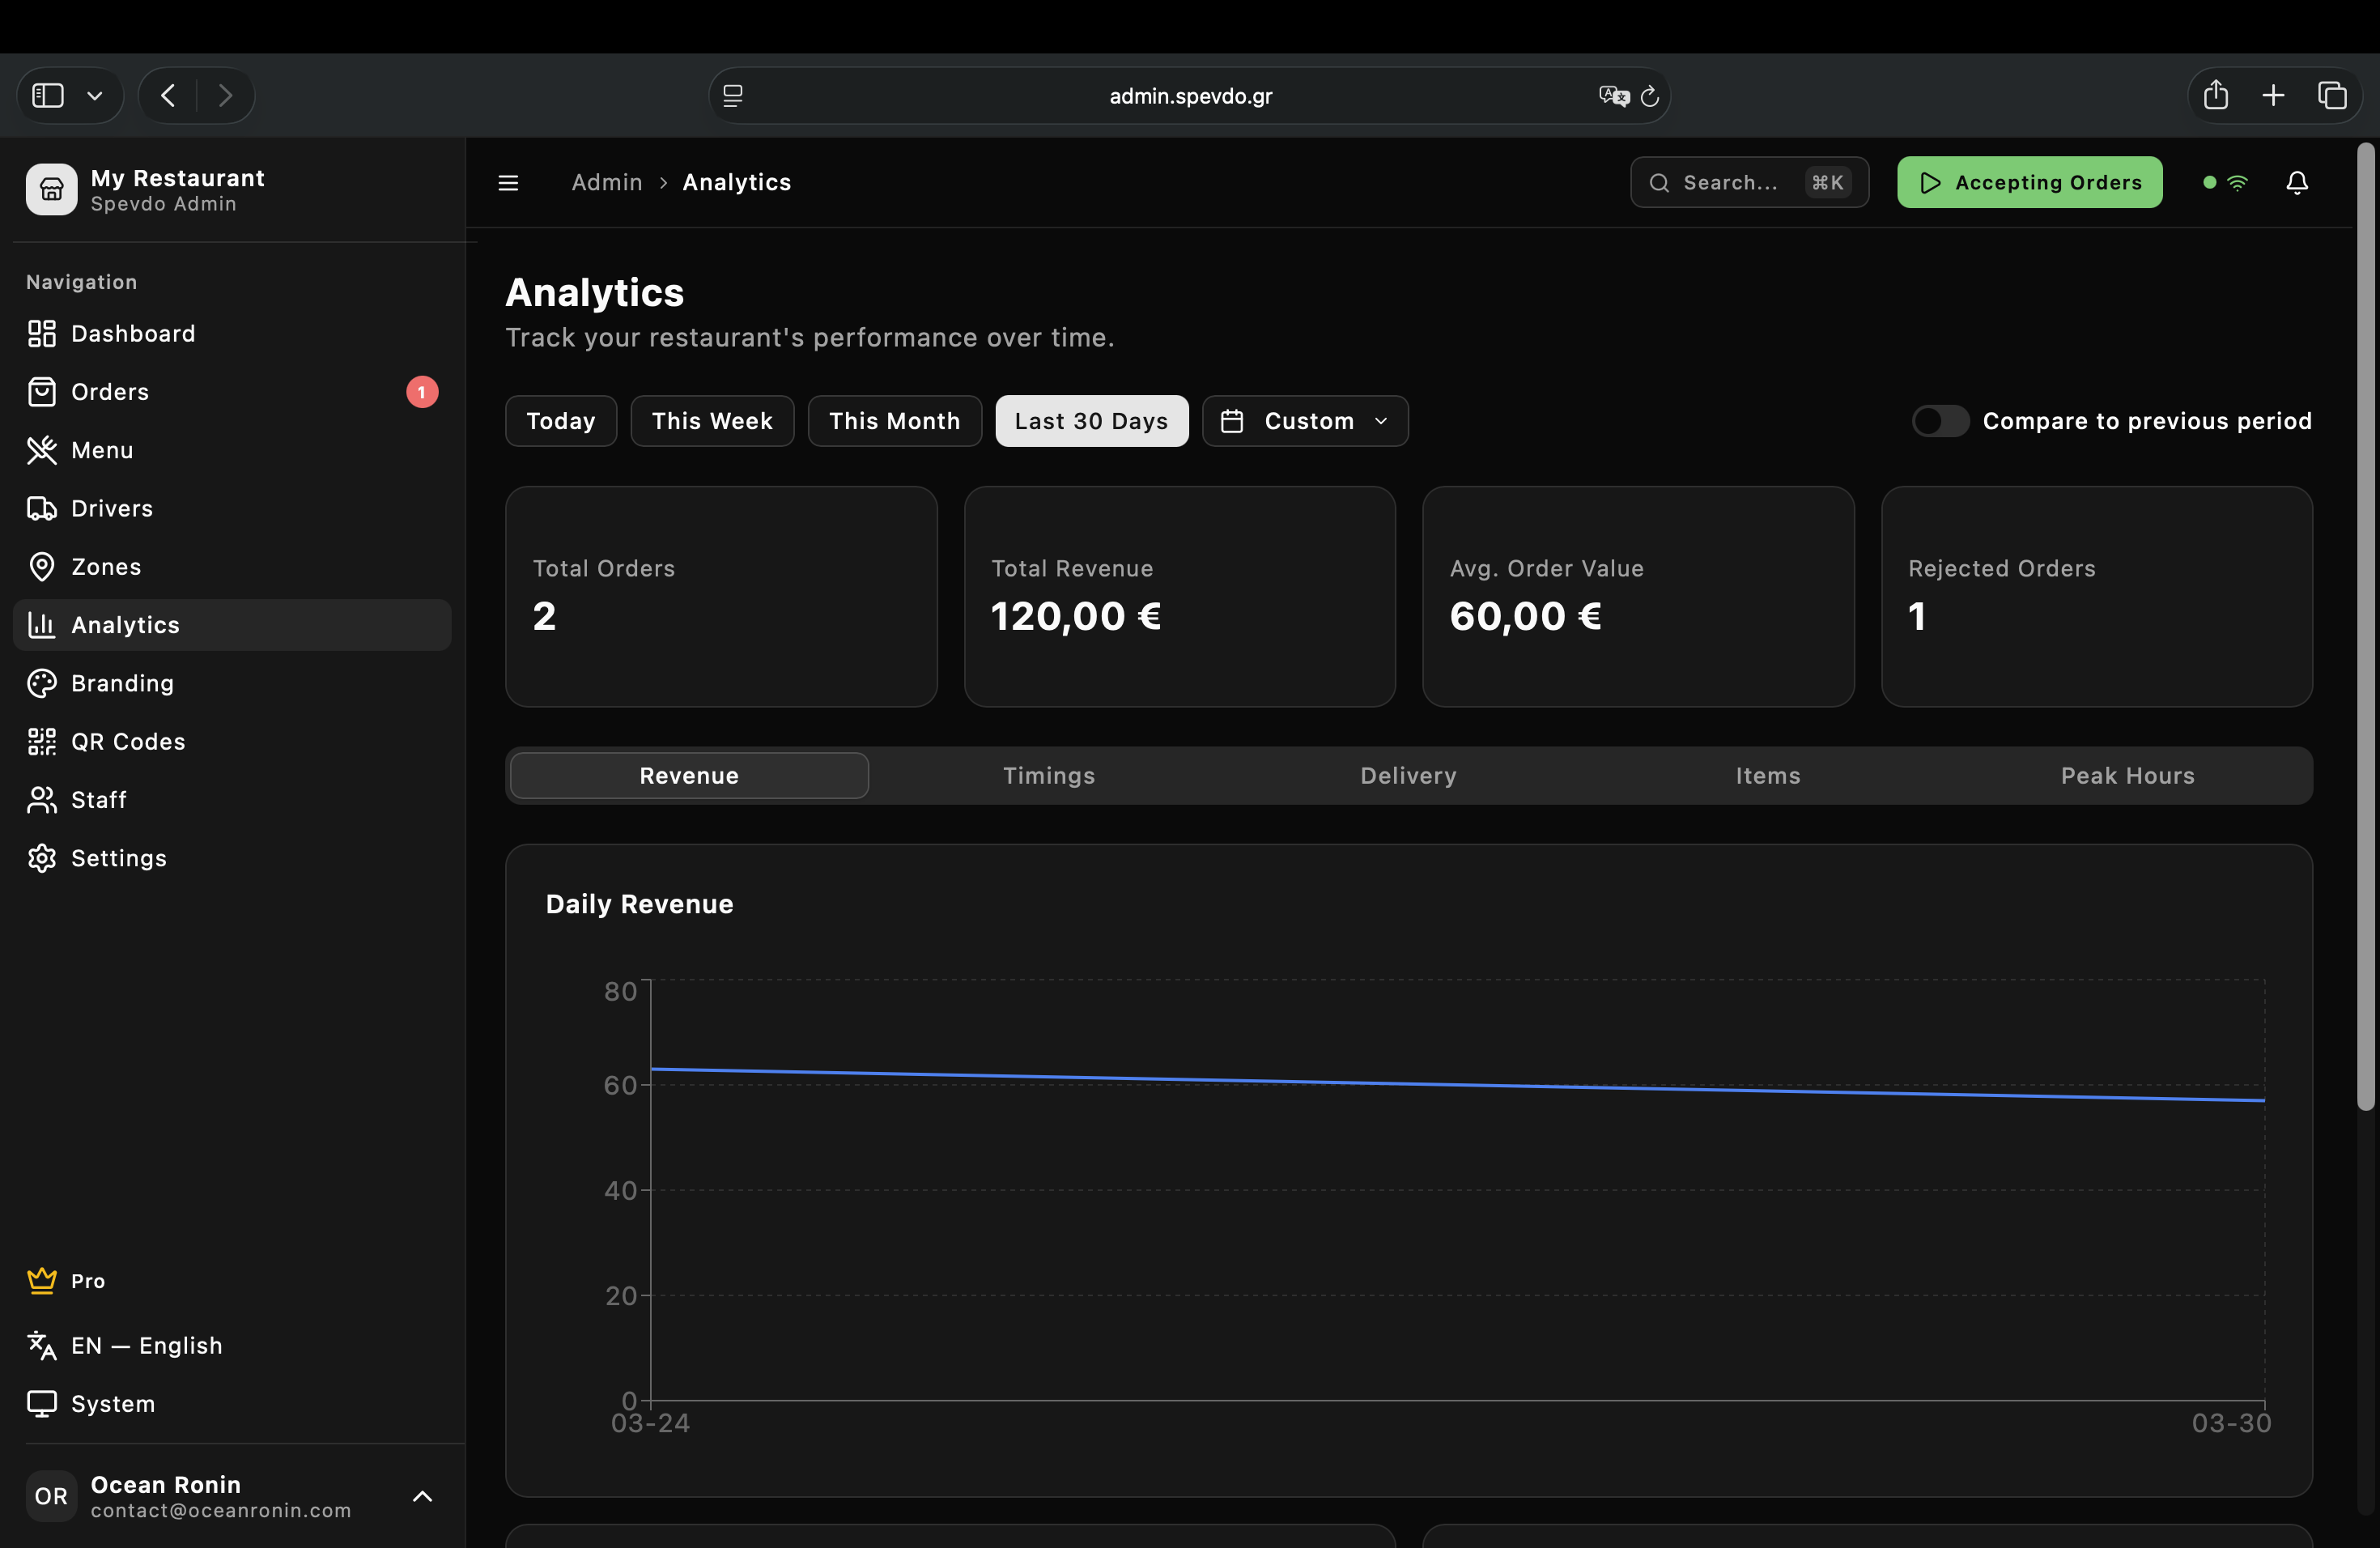Click the Drivers icon in navigation
Screen dimensions: 2380x1548
coord(41,508)
